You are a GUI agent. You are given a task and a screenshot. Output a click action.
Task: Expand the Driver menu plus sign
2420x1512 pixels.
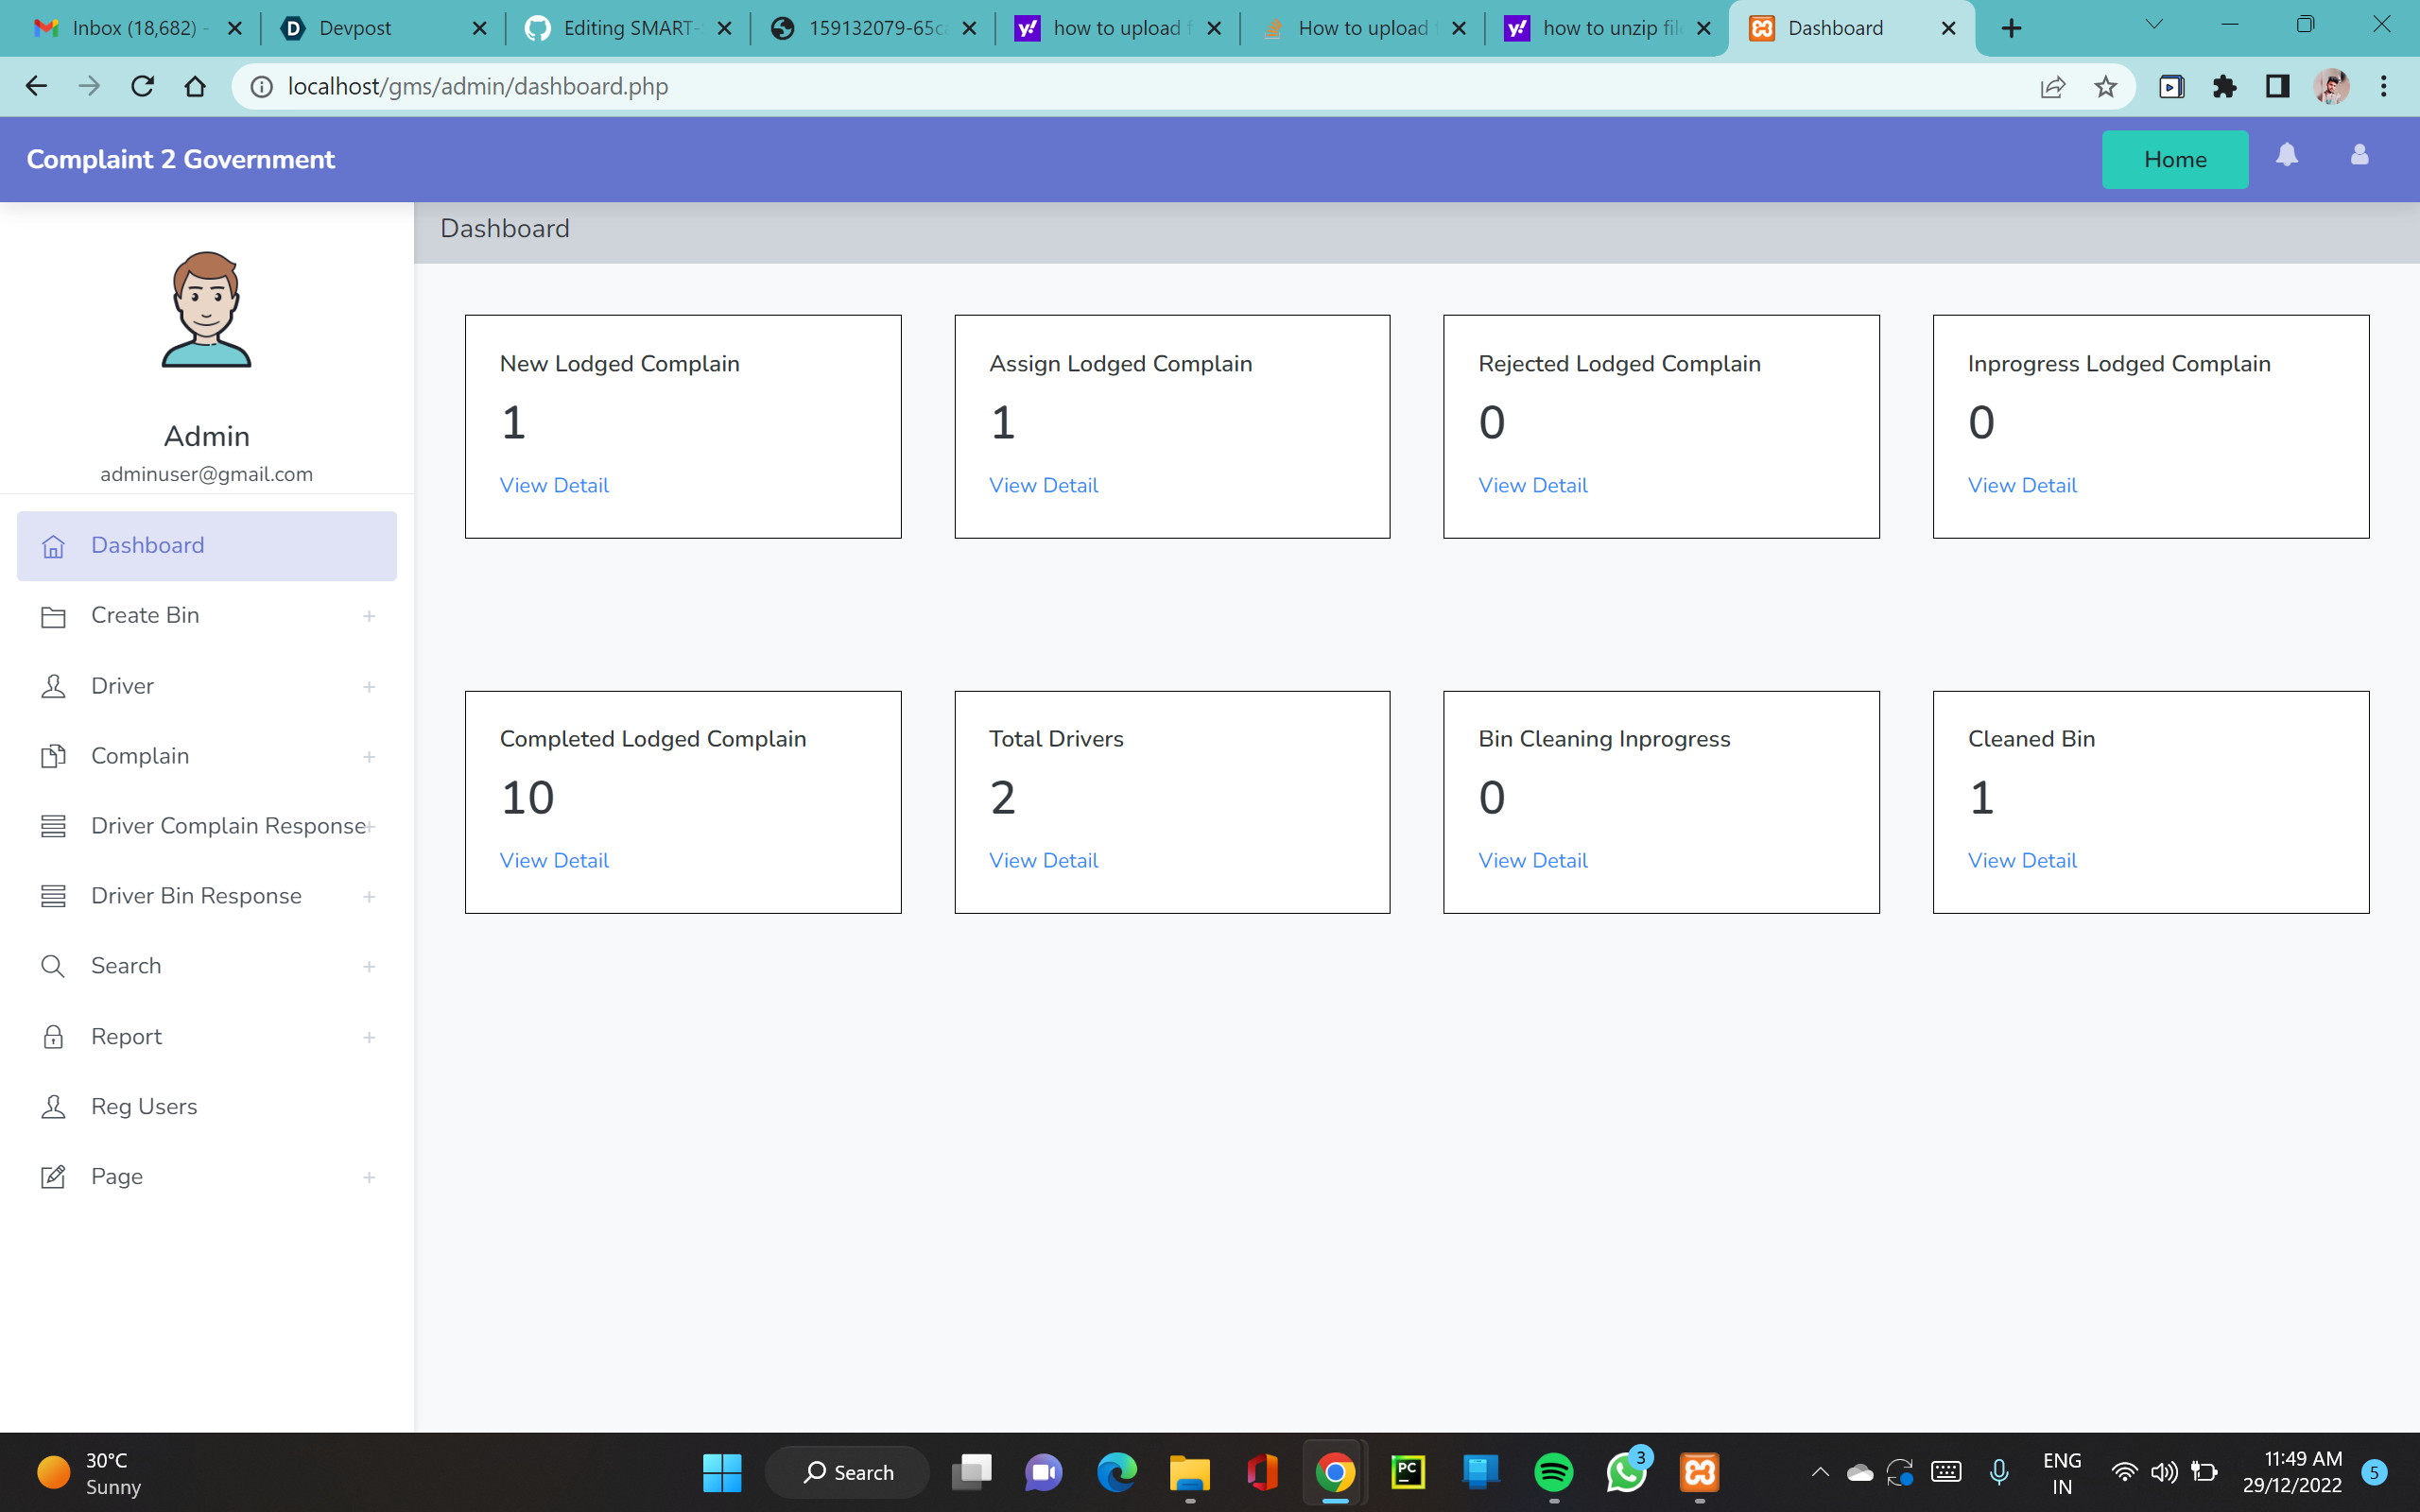369,687
